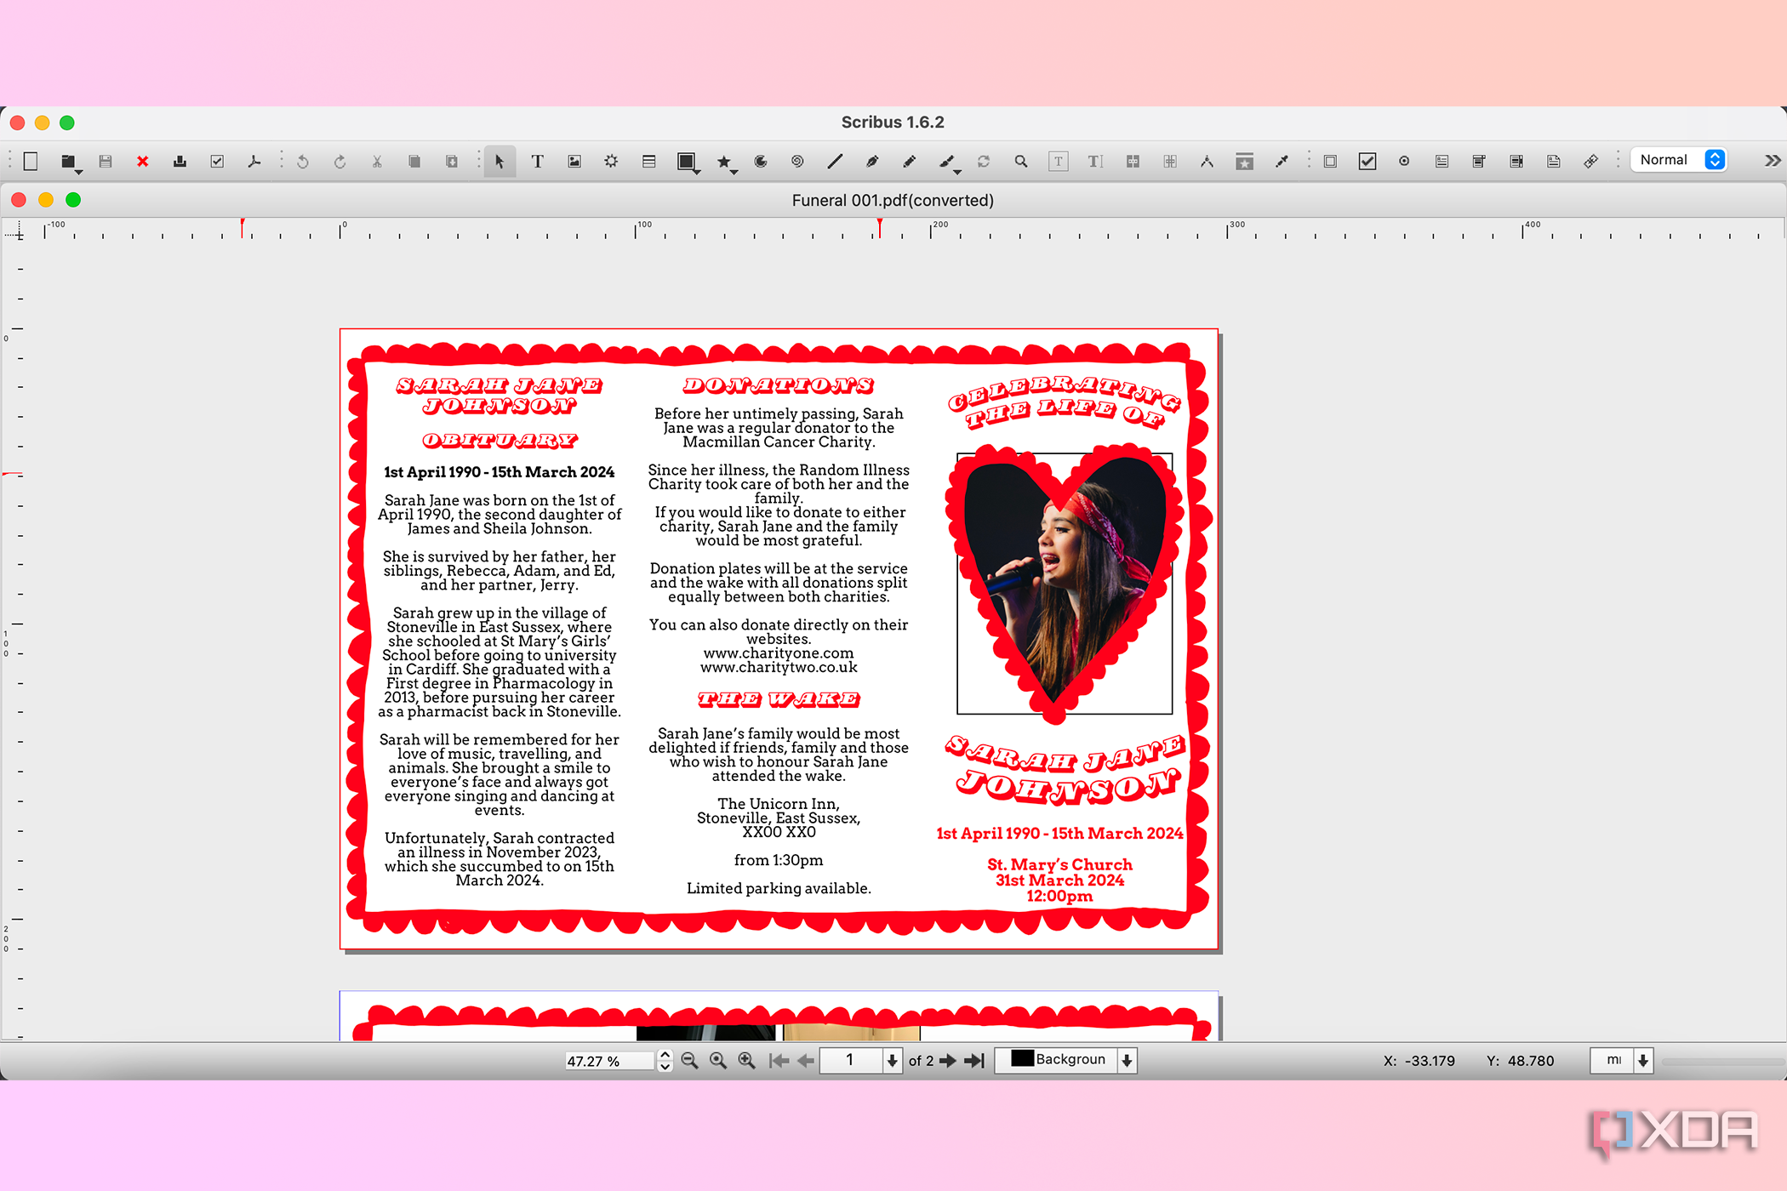
Task: Jump to last page button
Action: 974,1061
